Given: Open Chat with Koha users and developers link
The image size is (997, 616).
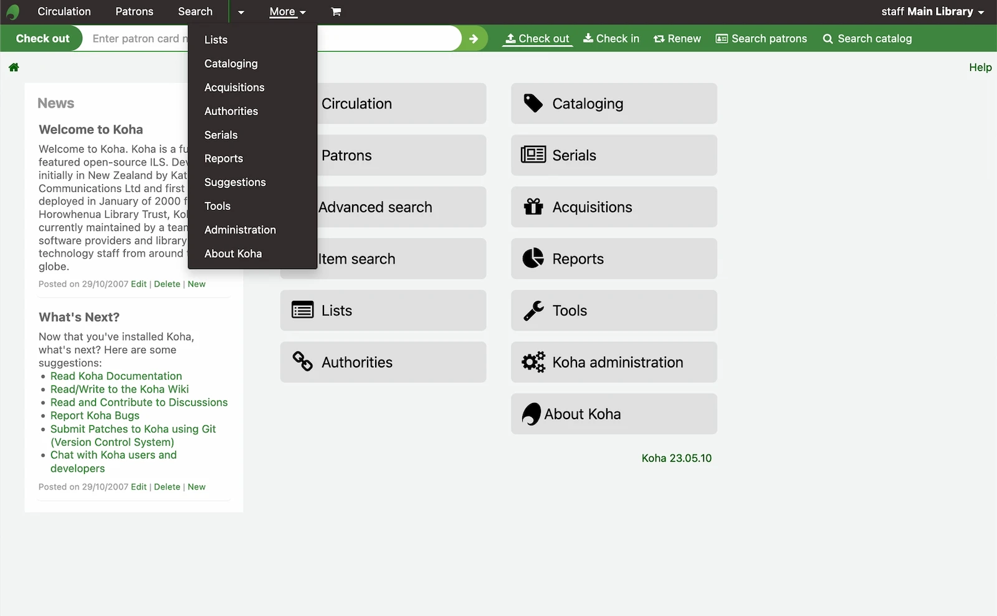Looking at the screenshot, I should (x=113, y=462).
